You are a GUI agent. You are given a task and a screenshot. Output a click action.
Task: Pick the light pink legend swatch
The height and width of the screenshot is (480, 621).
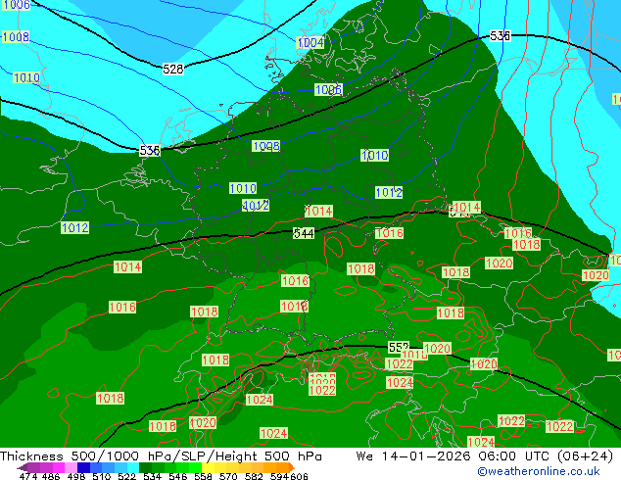pos(71,467)
